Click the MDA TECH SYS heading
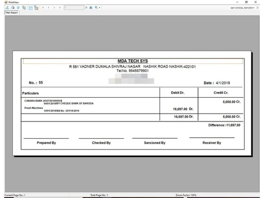Image resolution: width=264 pixels, height=198 pixels. [133, 61]
